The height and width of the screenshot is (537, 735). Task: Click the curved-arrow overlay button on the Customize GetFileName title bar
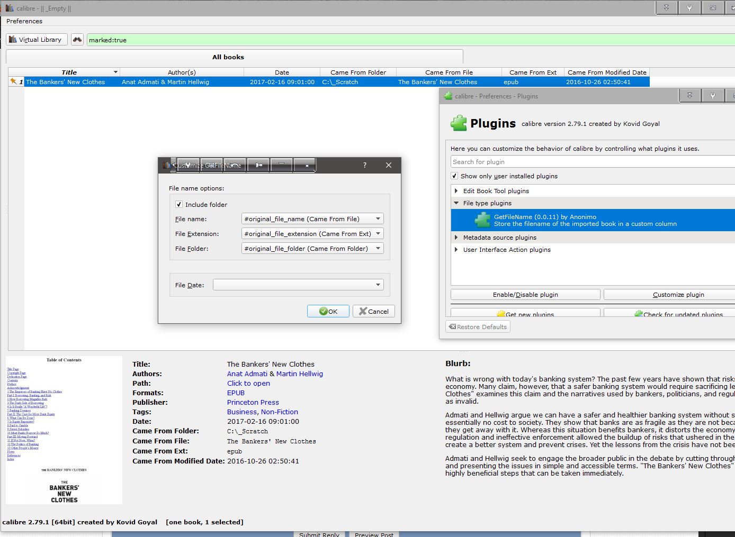235,165
